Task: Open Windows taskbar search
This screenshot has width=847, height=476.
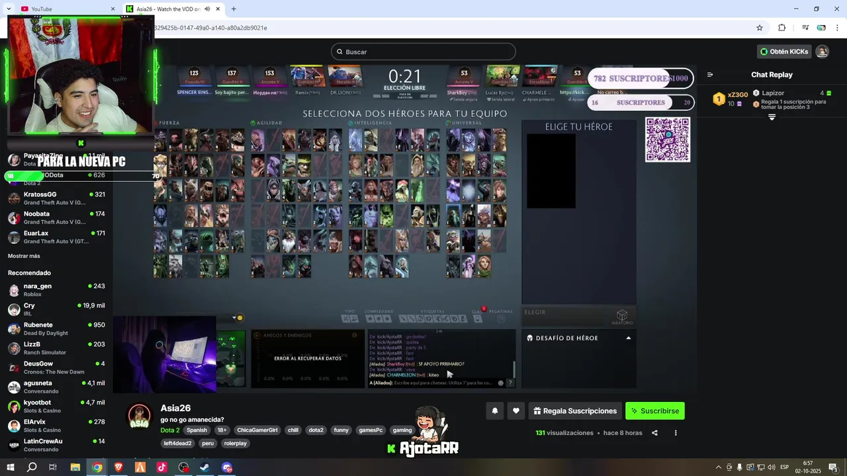Action: coord(32,467)
